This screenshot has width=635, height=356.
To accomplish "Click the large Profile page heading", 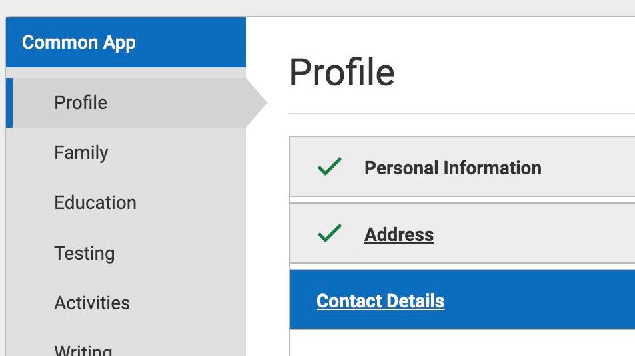I will pyautogui.click(x=341, y=72).
